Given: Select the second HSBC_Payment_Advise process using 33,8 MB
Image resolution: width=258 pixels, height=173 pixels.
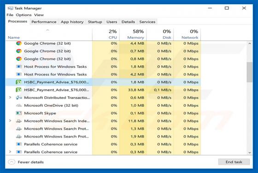Looking at the screenshot, I should pyautogui.click(x=103, y=90).
